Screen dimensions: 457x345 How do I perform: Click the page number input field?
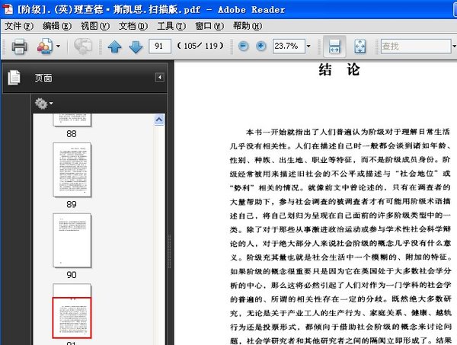tap(161, 46)
